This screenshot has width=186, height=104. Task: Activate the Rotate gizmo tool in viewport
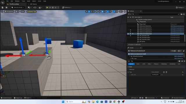coord(91,12)
